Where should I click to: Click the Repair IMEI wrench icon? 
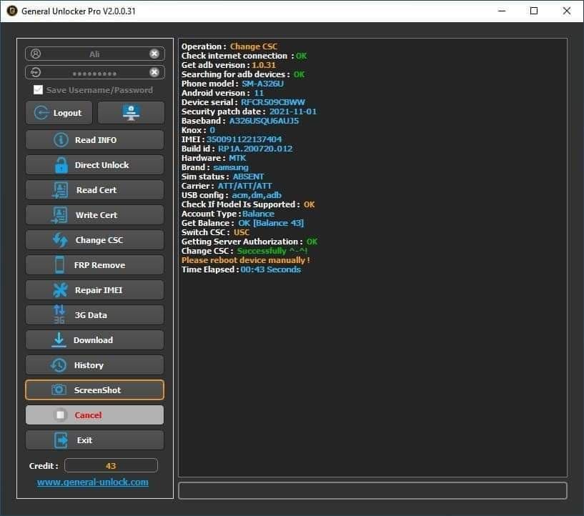pyautogui.click(x=60, y=290)
